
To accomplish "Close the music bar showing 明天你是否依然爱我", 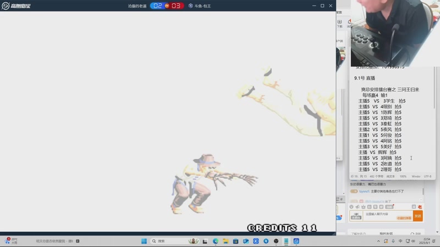I will pyautogui.click(x=78, y=241).
